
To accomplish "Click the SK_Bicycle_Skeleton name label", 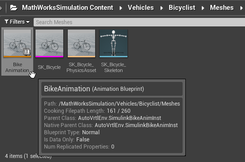I will tap(114, 67).
